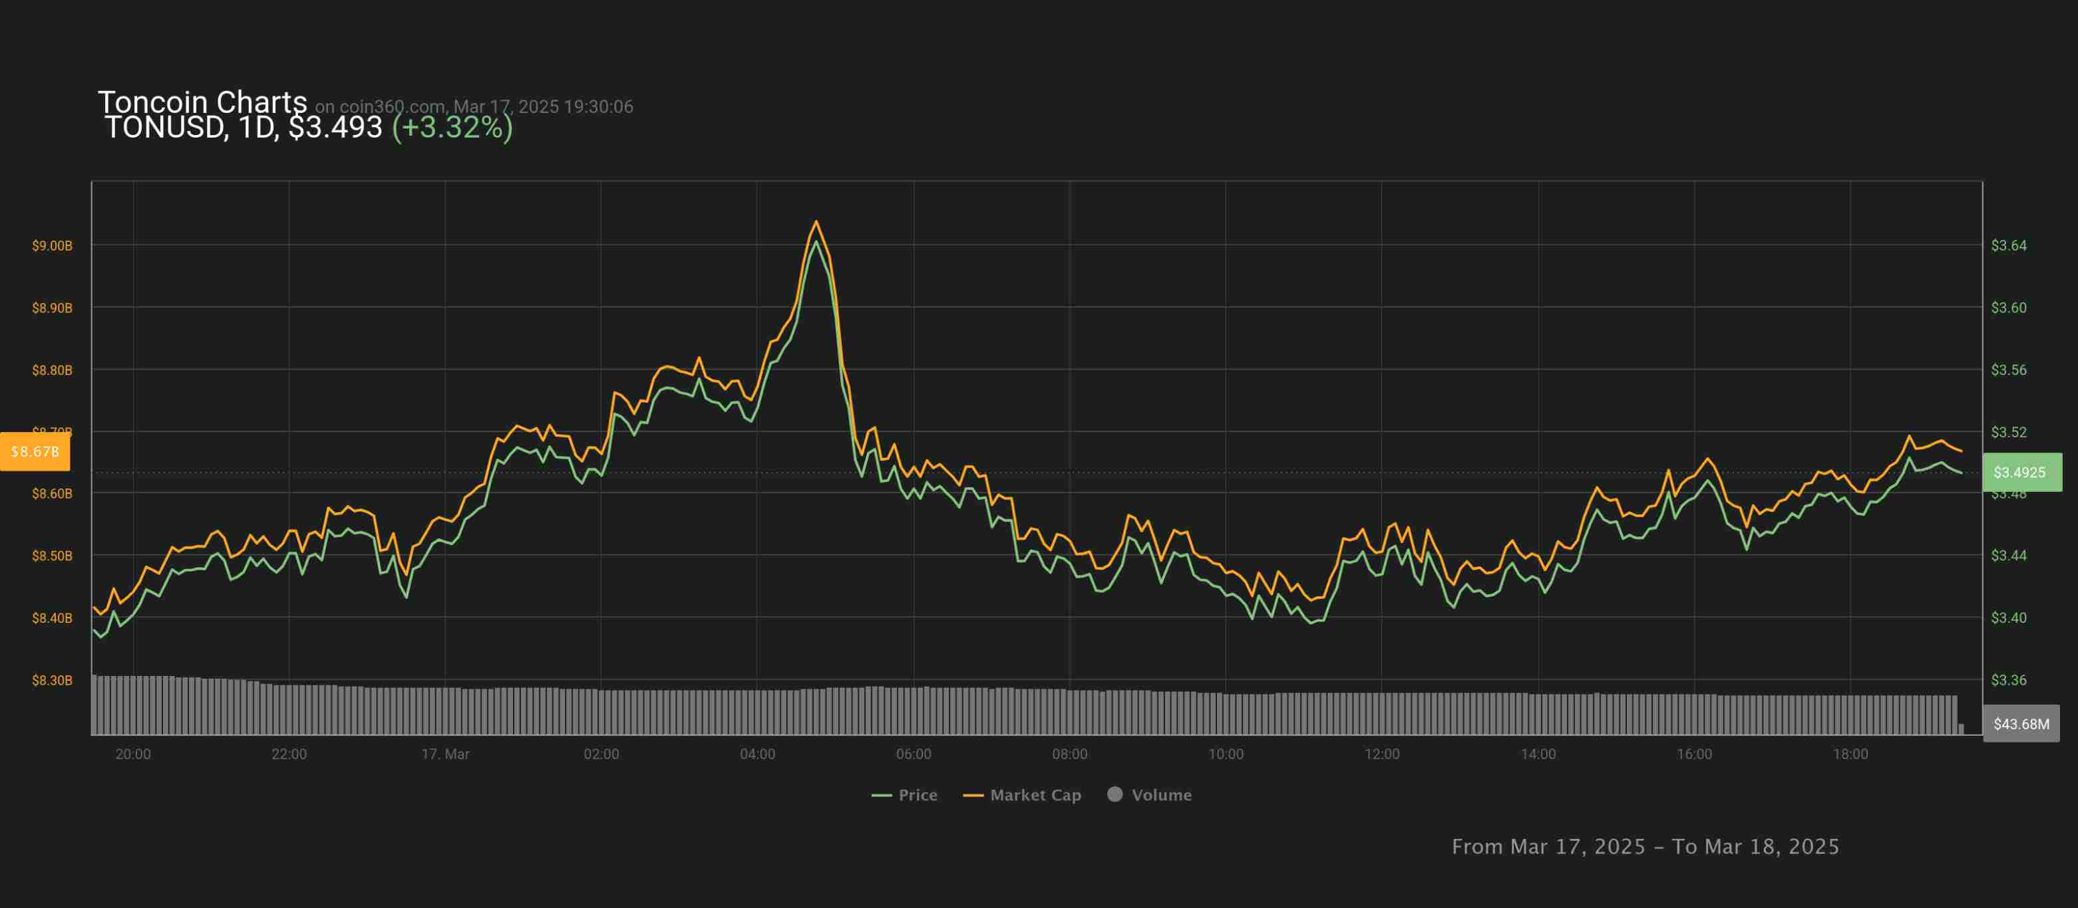Click the From Mar 17 date range text

[x=1645, y=846]
